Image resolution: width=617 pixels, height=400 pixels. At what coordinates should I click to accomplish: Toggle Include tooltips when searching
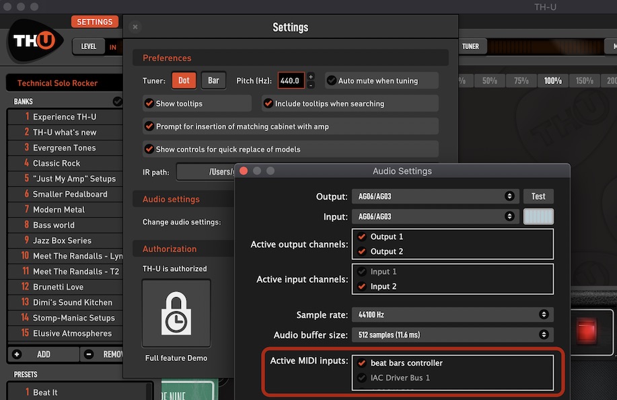point(268,104)
